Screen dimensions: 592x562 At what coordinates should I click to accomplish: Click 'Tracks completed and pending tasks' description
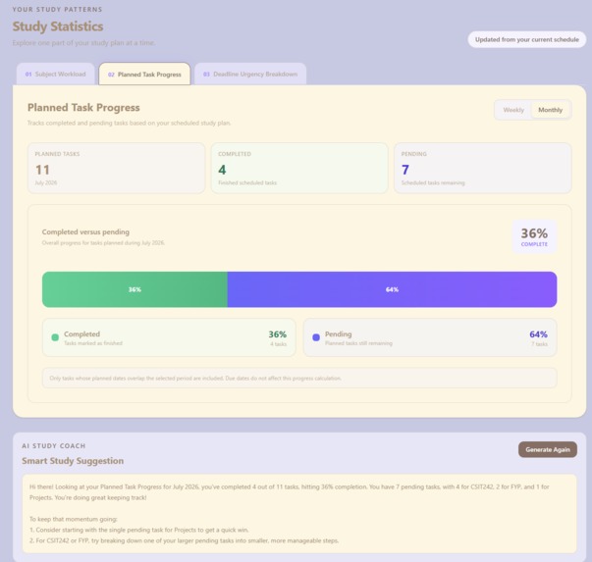click(x=130, y=123)
